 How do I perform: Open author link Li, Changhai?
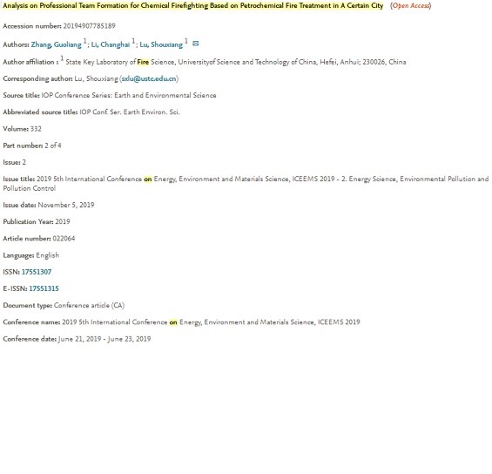(111, 44)
